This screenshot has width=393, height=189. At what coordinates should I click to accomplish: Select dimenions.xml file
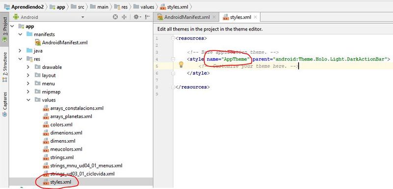(x=66, y=133)
